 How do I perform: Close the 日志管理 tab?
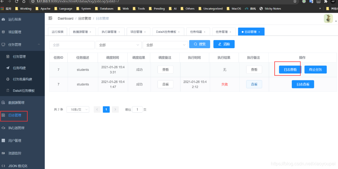point(259,32)
